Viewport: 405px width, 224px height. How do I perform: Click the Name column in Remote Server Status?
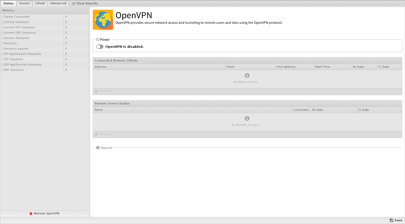(x=99, y=110)
